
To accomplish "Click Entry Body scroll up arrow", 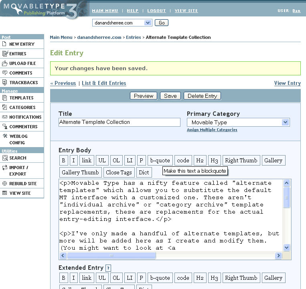I will click(286, 183).
